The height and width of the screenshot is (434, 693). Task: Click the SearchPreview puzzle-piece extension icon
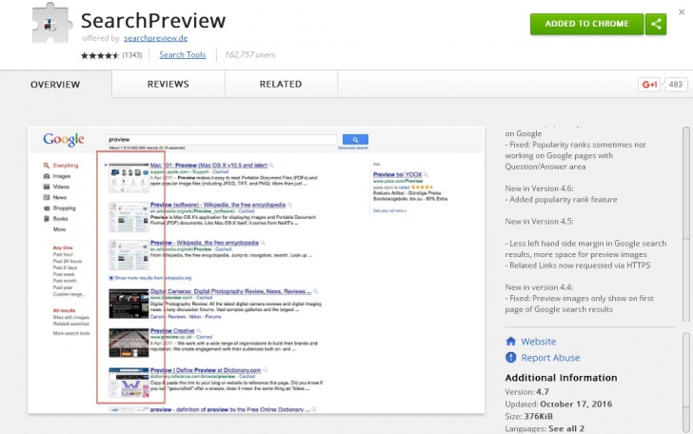51,24
